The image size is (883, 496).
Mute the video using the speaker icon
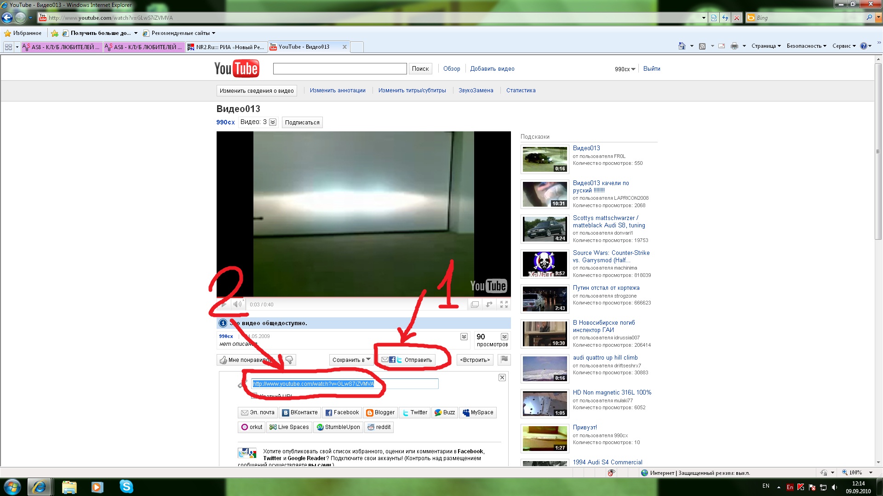(x=237, y=304)
